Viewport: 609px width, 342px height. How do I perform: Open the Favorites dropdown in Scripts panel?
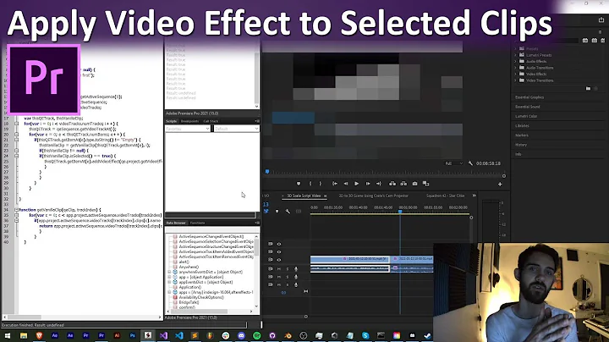pos(188,129)
